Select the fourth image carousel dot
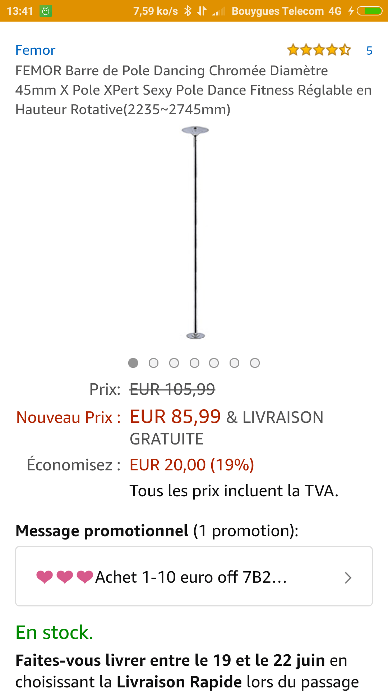Viewport: 388px width, 691px height. pyautogui.click(x=194, y=363)
